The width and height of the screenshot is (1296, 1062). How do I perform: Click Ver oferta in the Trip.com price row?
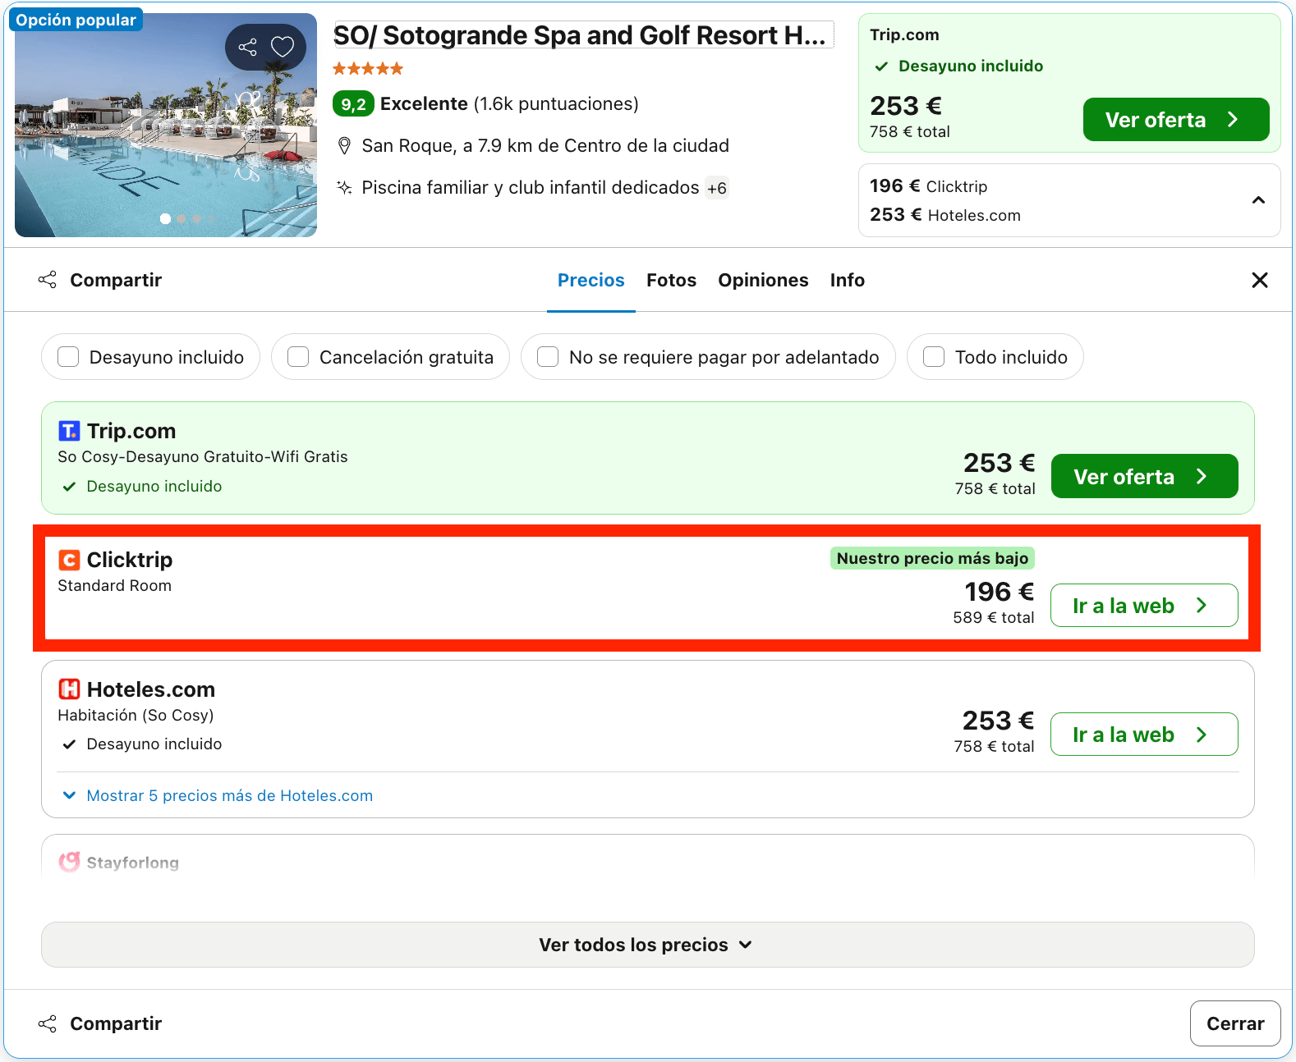1144,476
